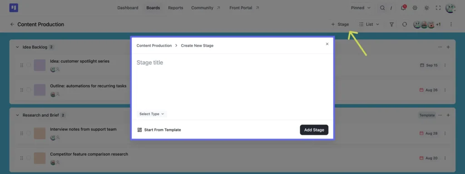465x174 pixels.
Task: Open the Select Type dropdown
Action: [x=152, y=114]
